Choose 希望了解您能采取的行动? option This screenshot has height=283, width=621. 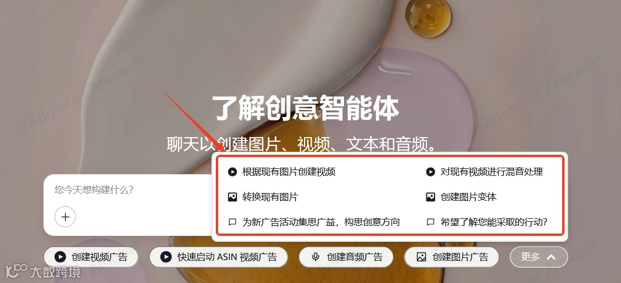tap(487, 222)
